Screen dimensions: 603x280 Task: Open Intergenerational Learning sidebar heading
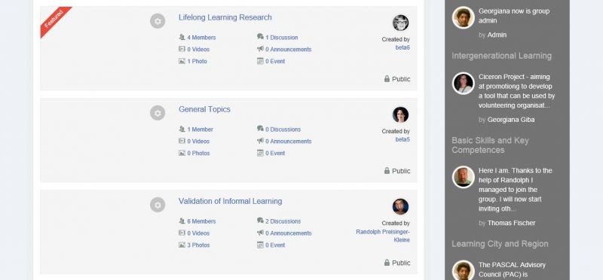[x=501, y=56]
